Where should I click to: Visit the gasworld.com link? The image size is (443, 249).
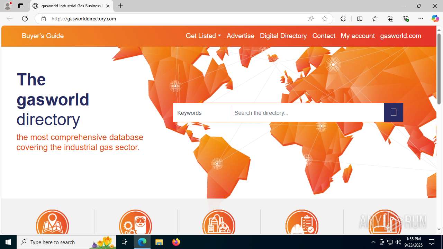click(401, 36)
